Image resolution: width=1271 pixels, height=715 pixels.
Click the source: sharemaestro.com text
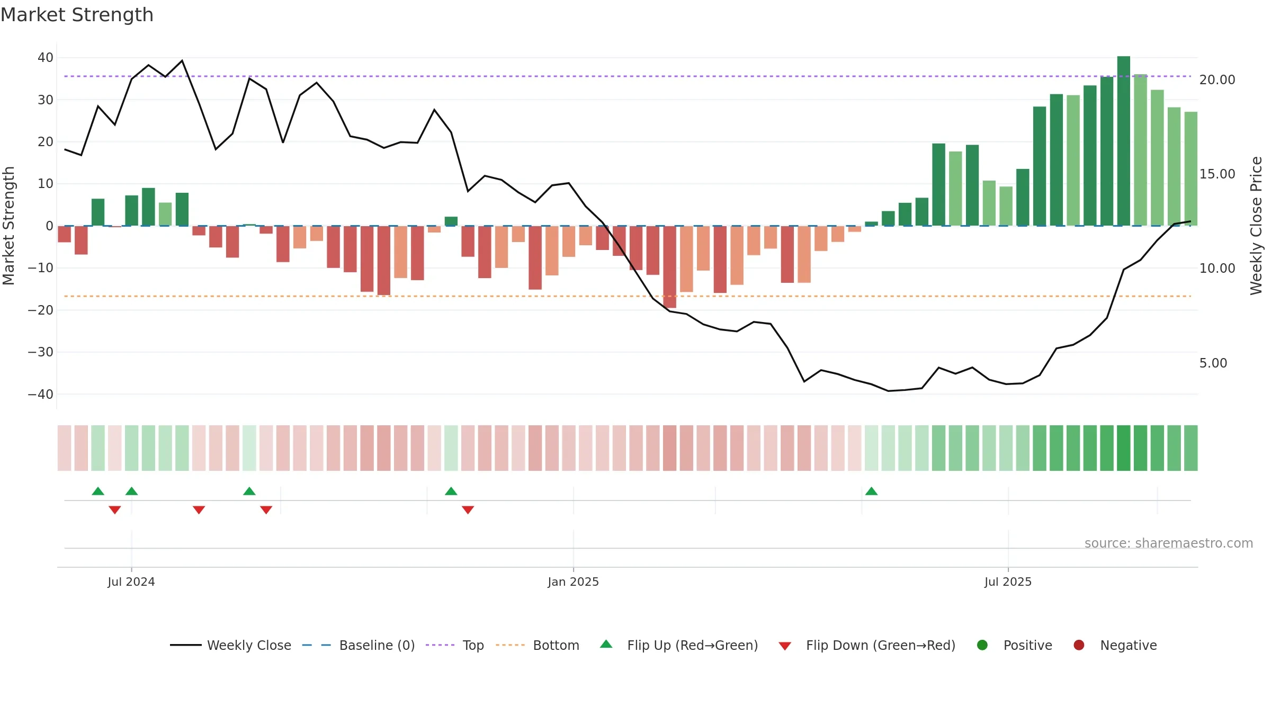[x=1169, y=543]
